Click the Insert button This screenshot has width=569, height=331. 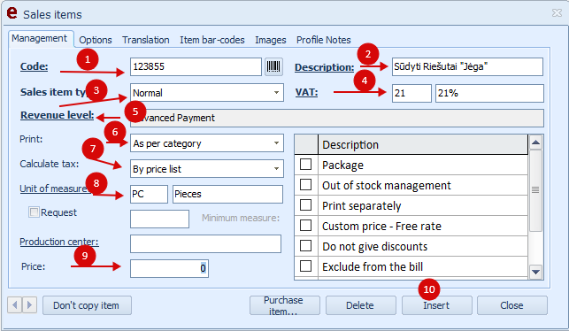[x=436, y=305]
